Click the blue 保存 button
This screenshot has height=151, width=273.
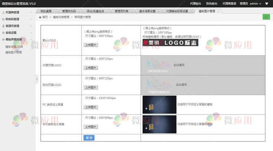pyautogui.click(x=89, y=138)
